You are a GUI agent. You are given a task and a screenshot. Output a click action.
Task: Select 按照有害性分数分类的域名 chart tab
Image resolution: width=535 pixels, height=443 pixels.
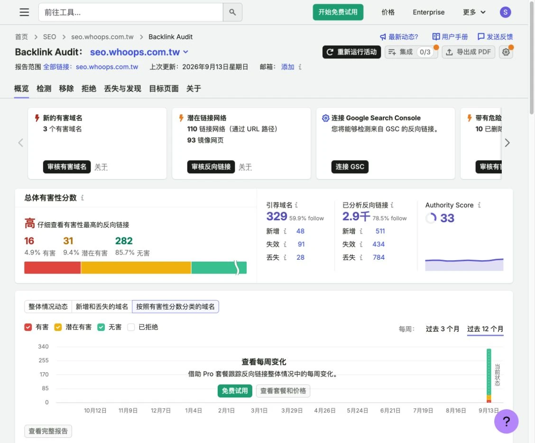pyautogui.click(x=175, y=307)
